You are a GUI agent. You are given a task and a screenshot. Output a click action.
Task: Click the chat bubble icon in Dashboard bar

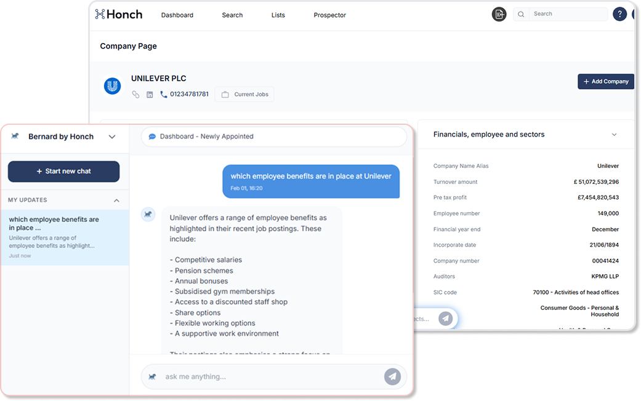(152, 137)
